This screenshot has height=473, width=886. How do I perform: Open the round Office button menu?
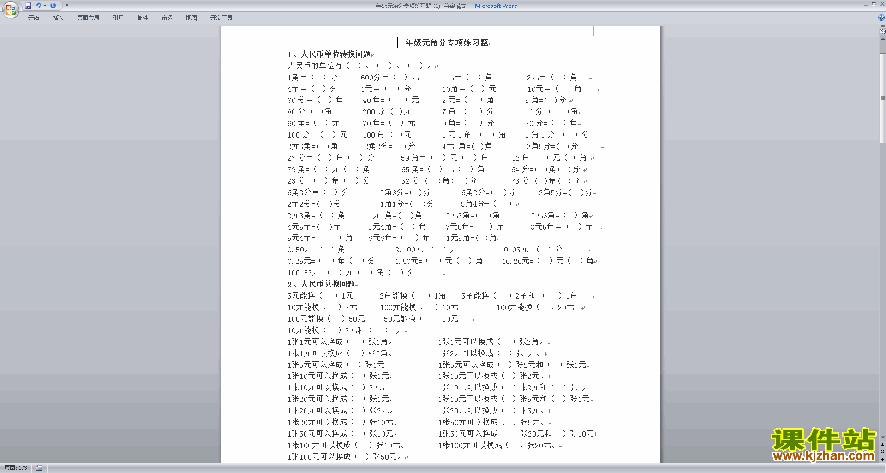click(10, 9)
